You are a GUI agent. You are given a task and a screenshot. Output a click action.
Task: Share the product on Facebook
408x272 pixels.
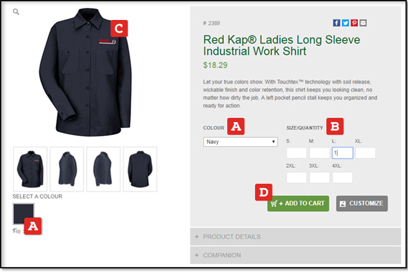pyautogui.click(x=337, y=23)
